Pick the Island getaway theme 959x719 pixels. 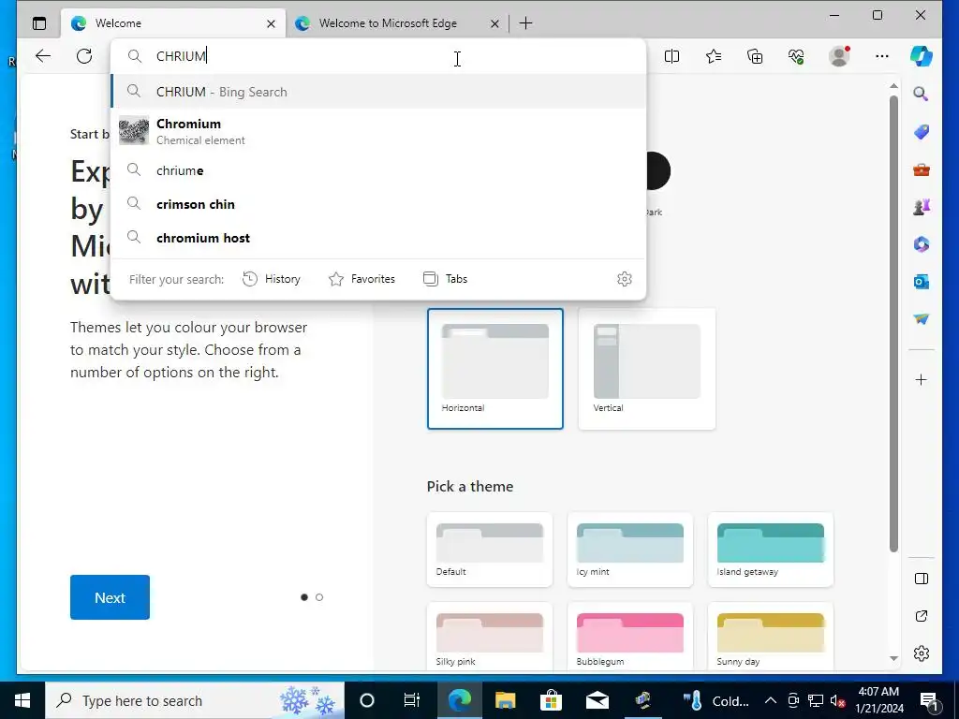(770, 549)
